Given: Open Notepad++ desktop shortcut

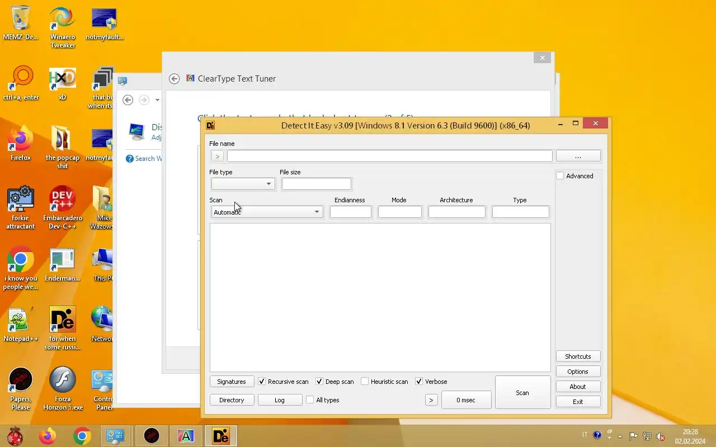Looking at the screenshot, I should (21, 325).
